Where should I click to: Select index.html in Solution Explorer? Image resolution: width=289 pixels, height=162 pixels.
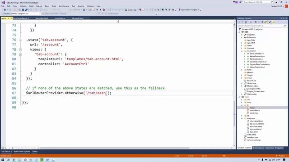(x=252, y=135)
